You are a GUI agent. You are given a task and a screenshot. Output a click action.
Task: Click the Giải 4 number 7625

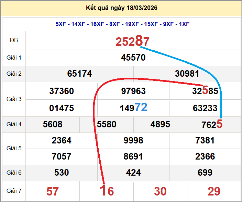point(212,125)
